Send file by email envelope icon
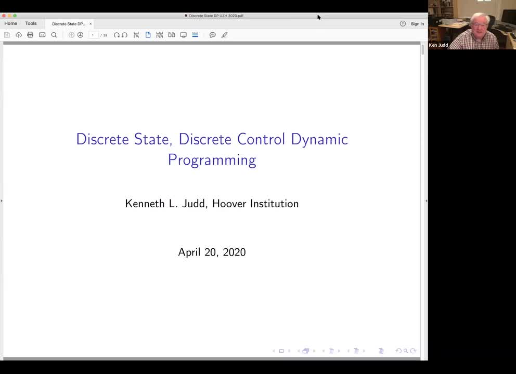The image size is (516, 374). [43, 35]
